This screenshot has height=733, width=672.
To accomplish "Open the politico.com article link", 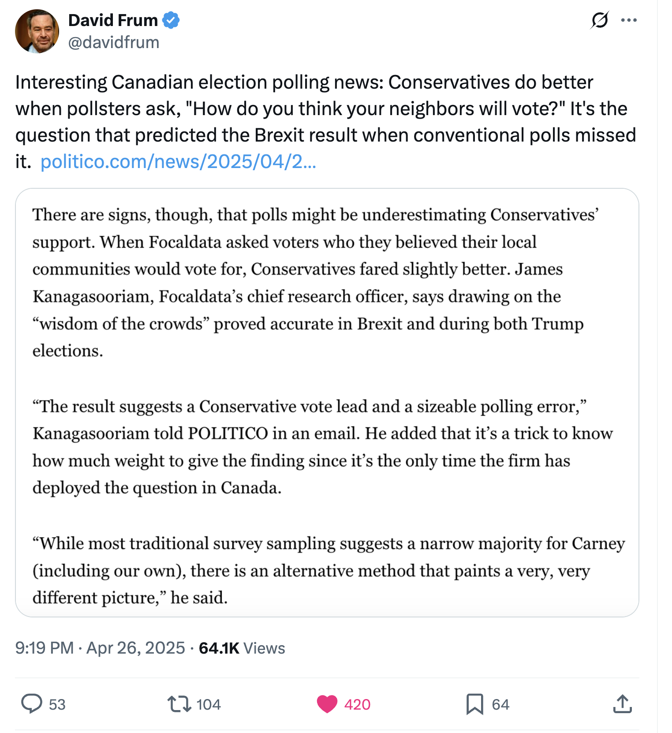I will coord(178,161).
